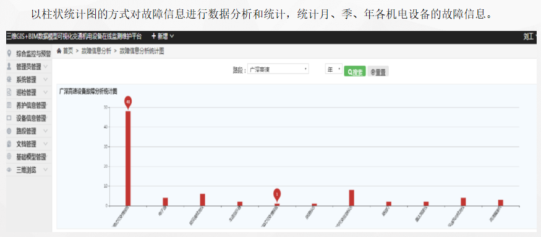
Task: Click the 故障信息分析 breadcrumb link
Action: pyautogui.click(x=96, y=51)
